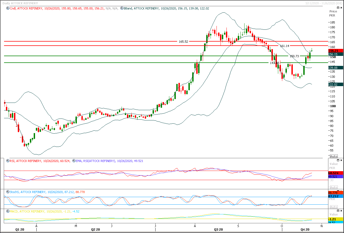
Task: Click the clock icon beside the StochS legend
Action: [x=8, y=192]
